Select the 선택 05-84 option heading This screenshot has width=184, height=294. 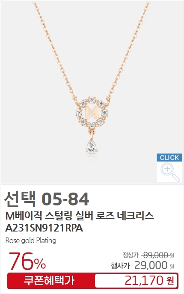47,199
